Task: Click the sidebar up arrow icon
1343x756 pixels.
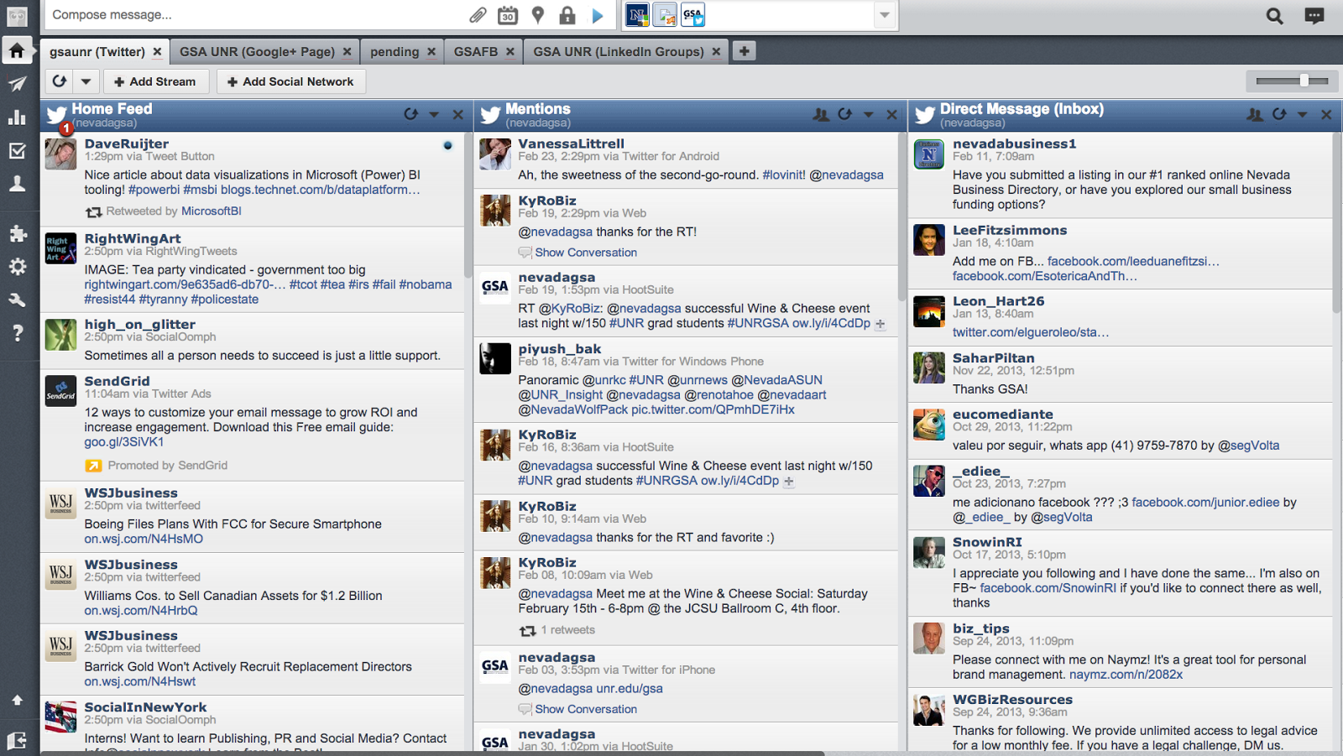Action: [17, 700]
